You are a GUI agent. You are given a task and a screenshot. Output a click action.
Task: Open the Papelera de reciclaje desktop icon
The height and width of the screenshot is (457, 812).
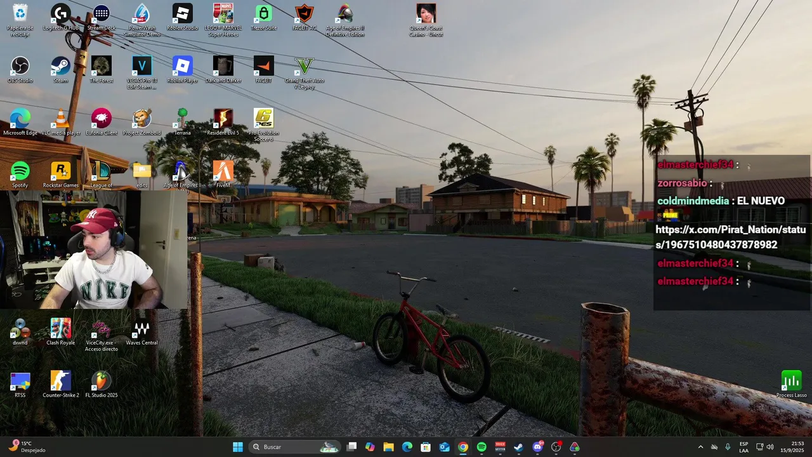pyautogui.click(x=20, y=20)
